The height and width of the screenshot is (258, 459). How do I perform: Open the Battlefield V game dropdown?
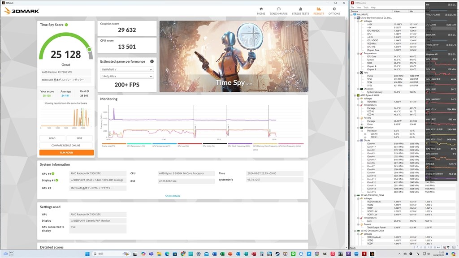click(x=126, y=69)
